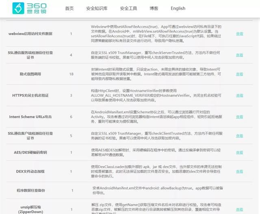This screenshot has width=260, height=214.
Task: Open 查看 link for AES/DES硬编码密钥
Action: pyautogui.click(x=239, y=153)
